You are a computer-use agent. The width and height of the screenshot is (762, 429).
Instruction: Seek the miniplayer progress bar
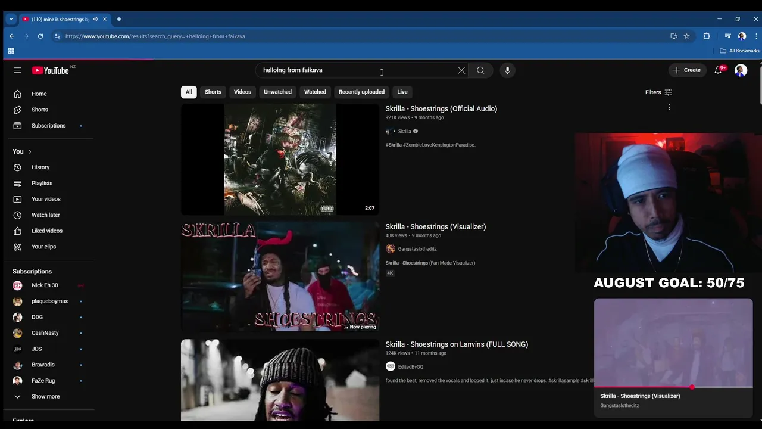click(x=673, y=387)
